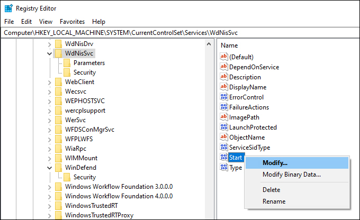Expand the WebClient key

[x=49, y=82]
